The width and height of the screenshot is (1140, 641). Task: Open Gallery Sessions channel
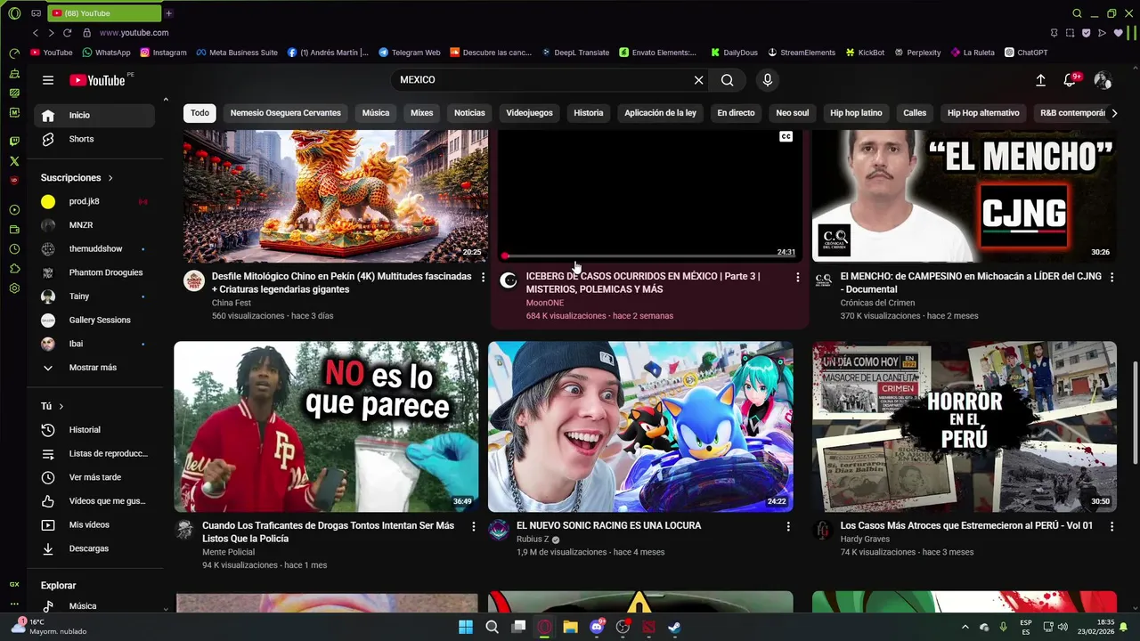pyautogui.click(x=94, y=320)
